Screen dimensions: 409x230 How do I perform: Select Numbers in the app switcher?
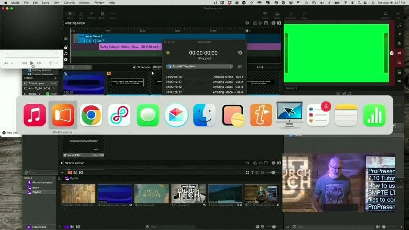pyautogui.click(x=374, y=115)
